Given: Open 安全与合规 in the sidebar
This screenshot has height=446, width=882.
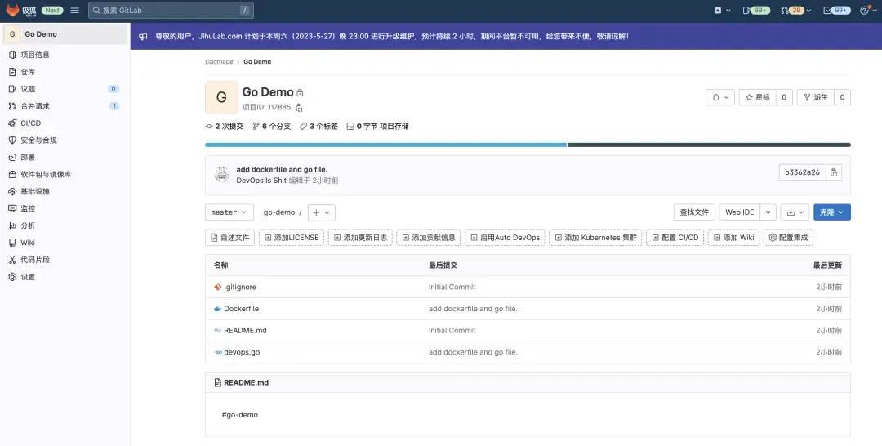Looking at the screenshot, I should coord(38,140).
